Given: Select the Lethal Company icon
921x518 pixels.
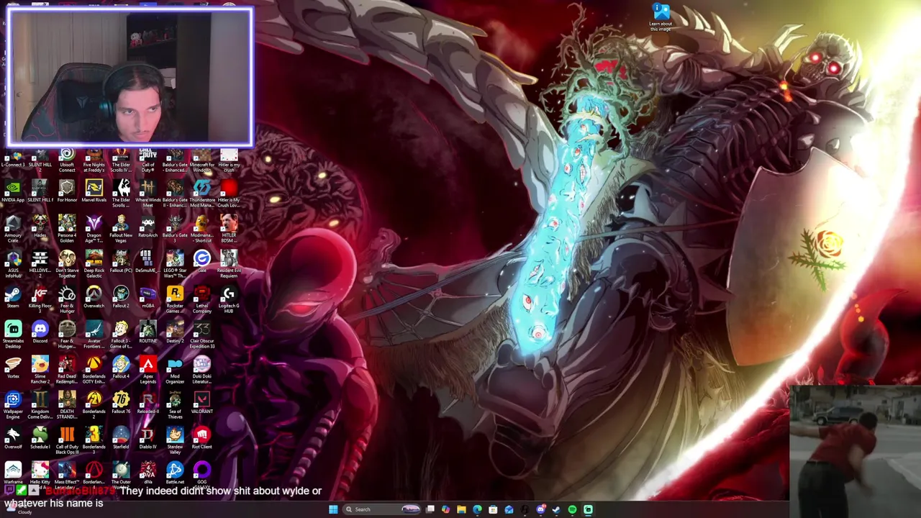Looking at the screenshot, I should coord(201,300).
